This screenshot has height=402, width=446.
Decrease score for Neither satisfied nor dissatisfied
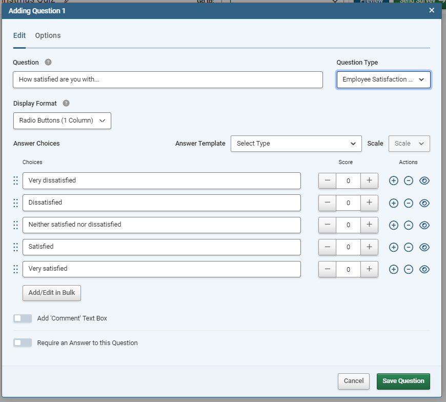(x=328, y=225)
